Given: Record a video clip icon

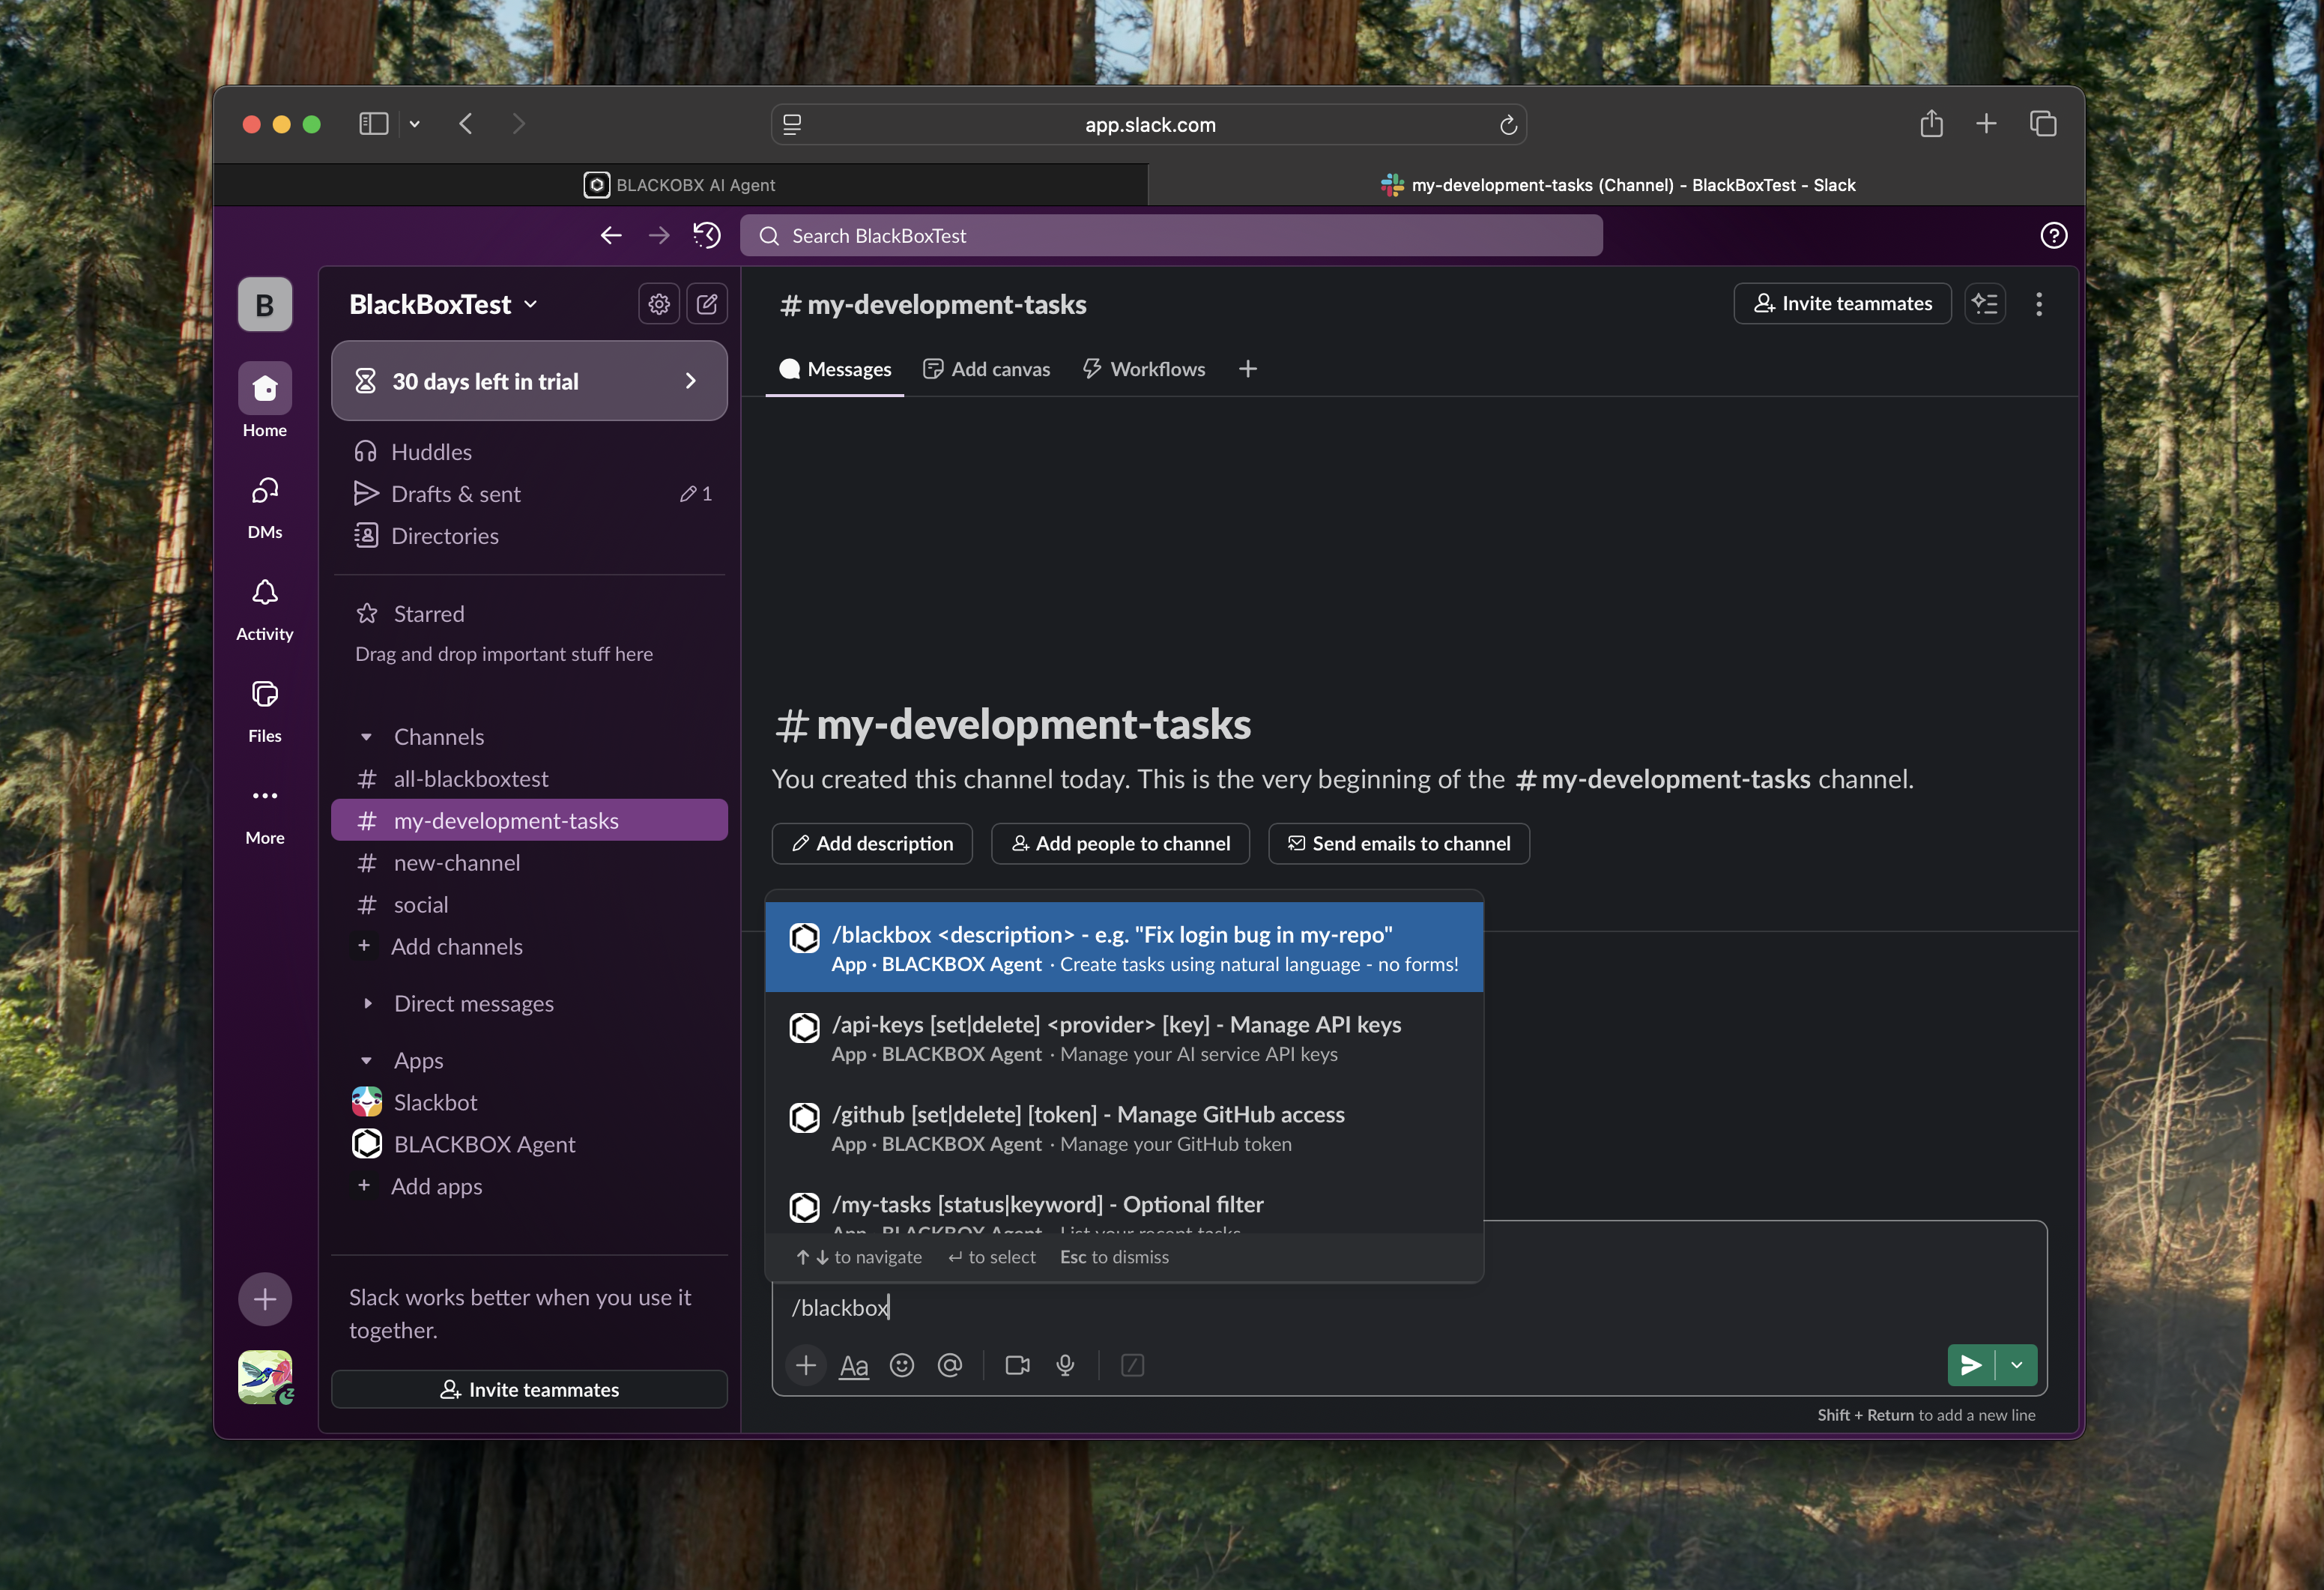Looking at the screenshot, I should tap(1017, 1365).
